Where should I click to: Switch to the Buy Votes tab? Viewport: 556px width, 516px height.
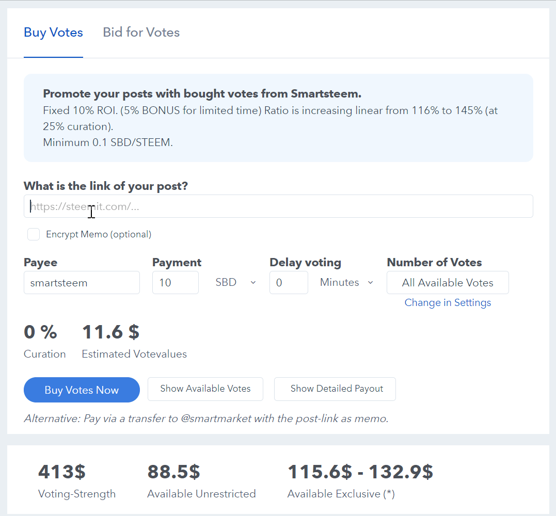coord(53,33)
